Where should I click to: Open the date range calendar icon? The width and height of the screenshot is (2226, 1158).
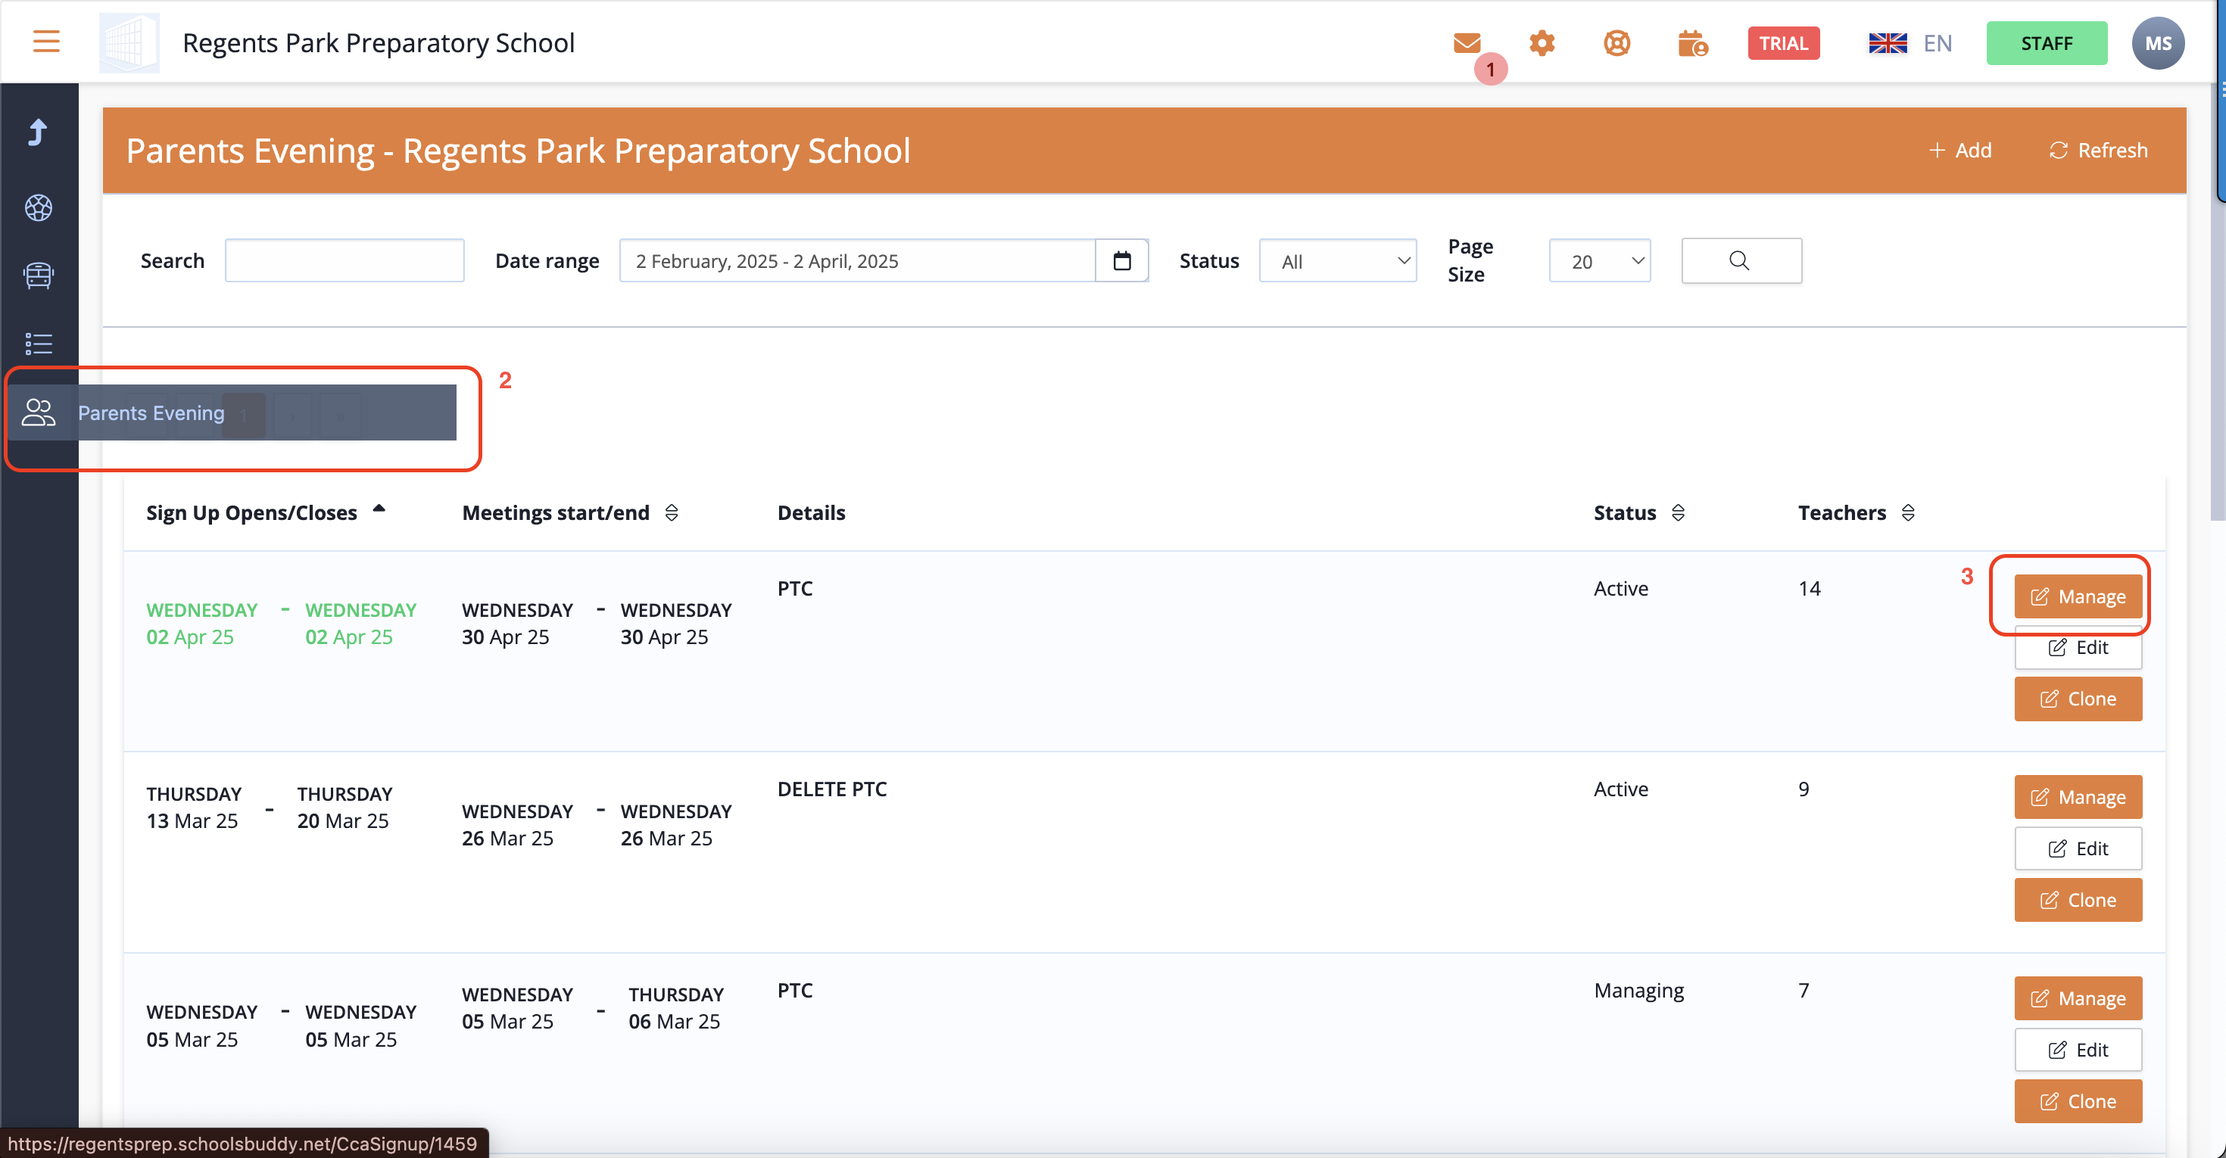tap(1121, 261)
